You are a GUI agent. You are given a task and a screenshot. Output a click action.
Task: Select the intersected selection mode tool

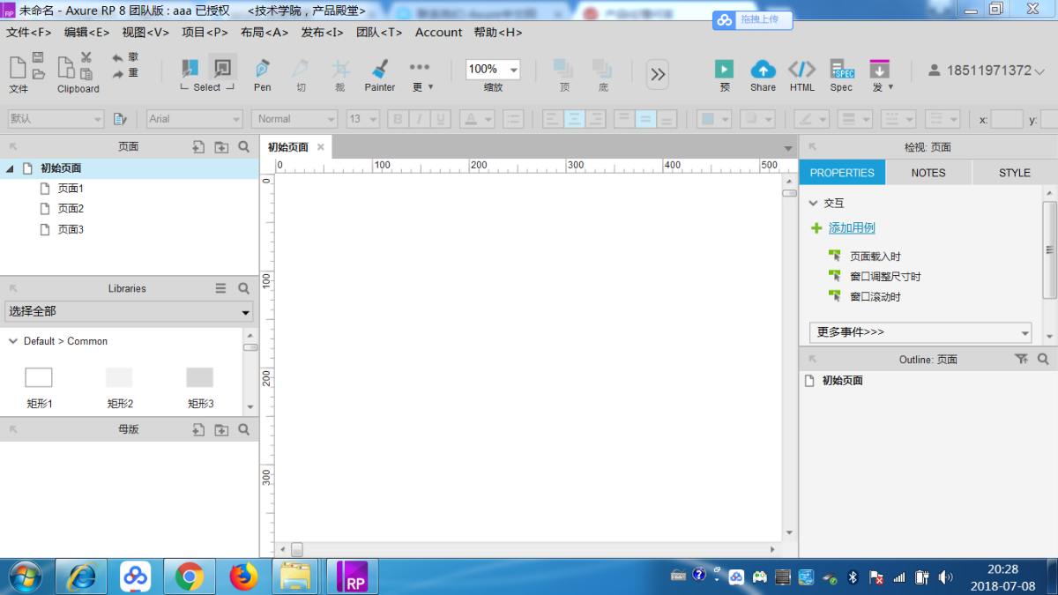coord(190,68)
